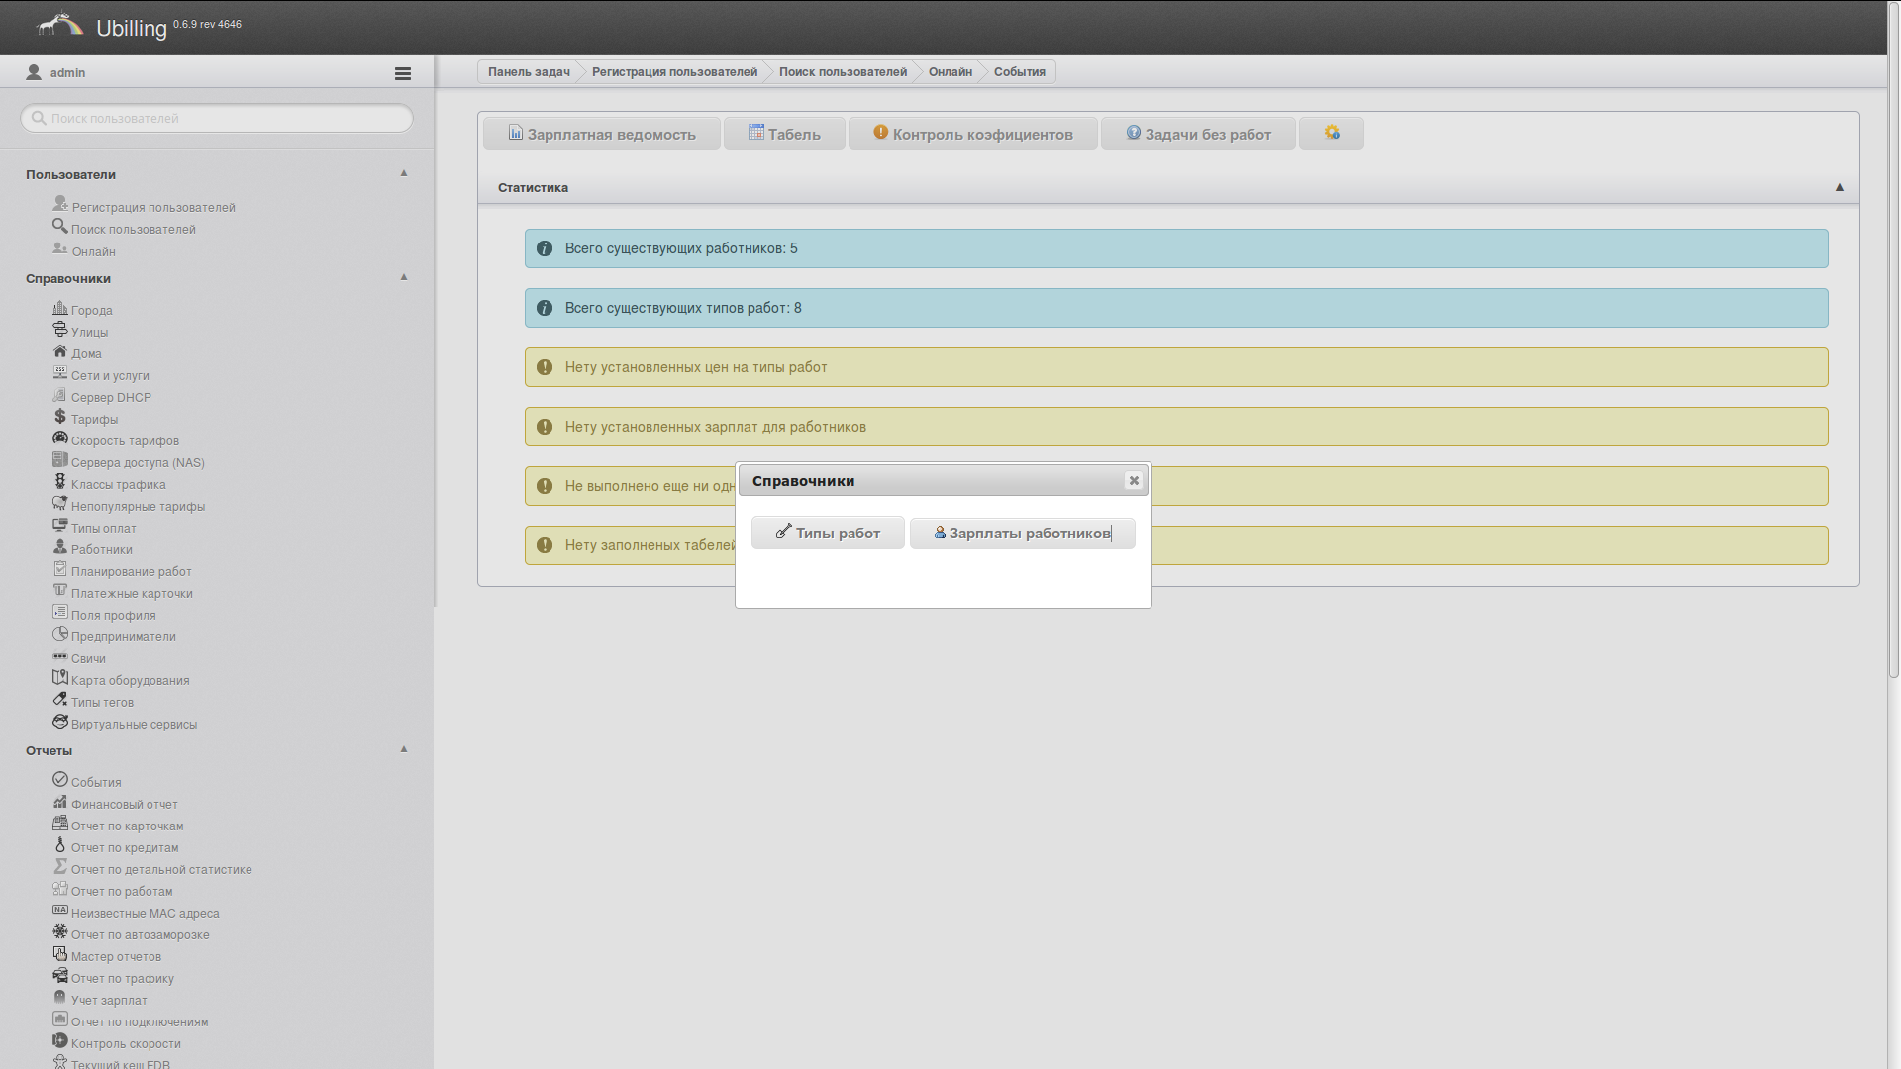Image resolution: width=1901 pixels, height=1069 pixels.
Task: Click the События checkmark icon in Отчеты
Action: pos(60,780)
